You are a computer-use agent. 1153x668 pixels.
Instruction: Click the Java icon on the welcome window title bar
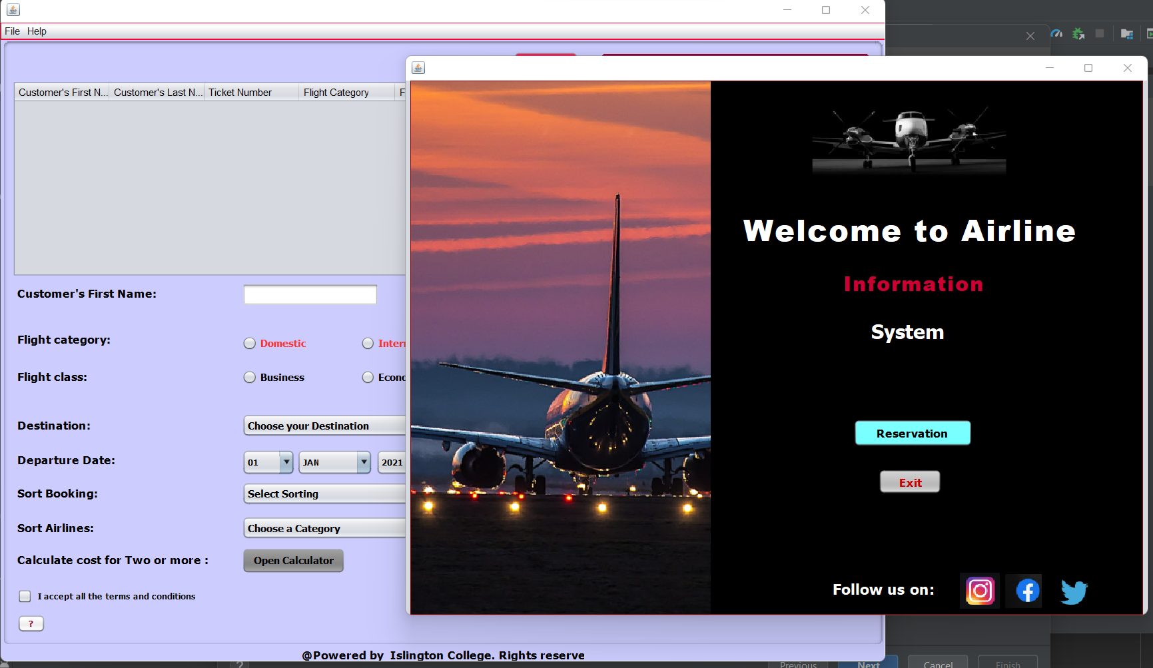tap(418, 67)
